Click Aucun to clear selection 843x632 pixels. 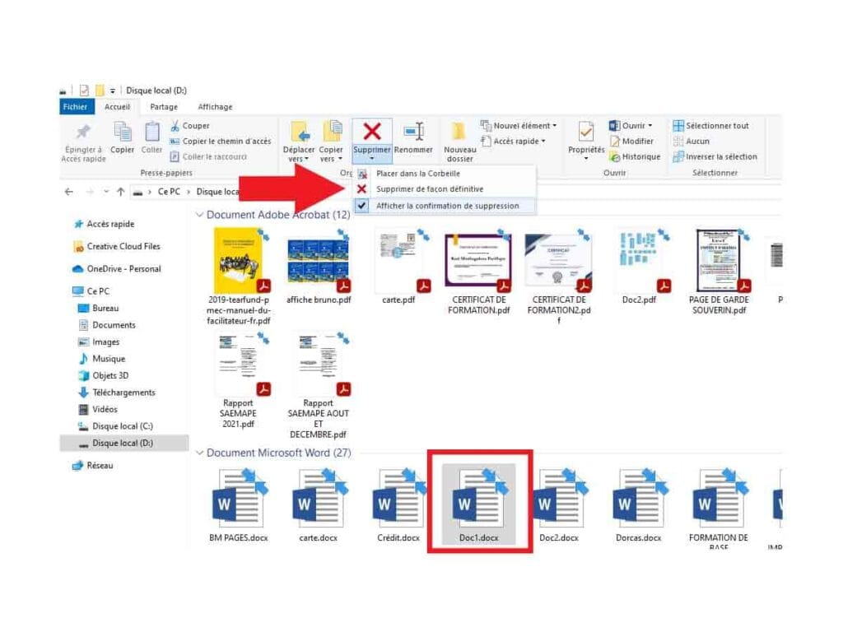tap(696, 141)
